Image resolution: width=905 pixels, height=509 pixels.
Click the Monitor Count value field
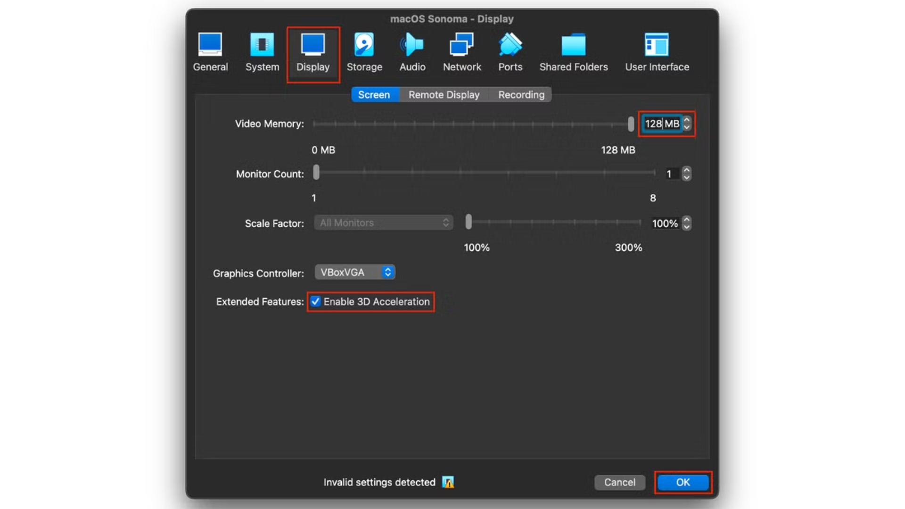pos(671,174)
